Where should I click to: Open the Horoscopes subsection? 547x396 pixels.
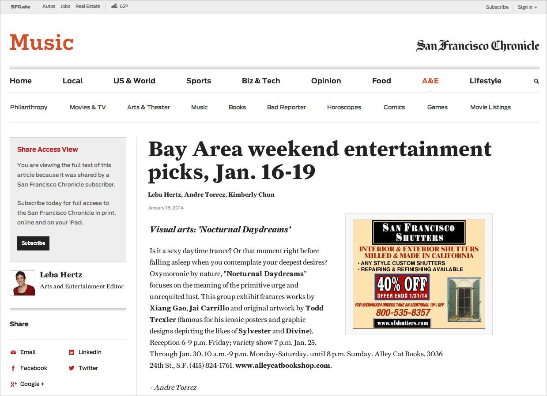[344, 107]
